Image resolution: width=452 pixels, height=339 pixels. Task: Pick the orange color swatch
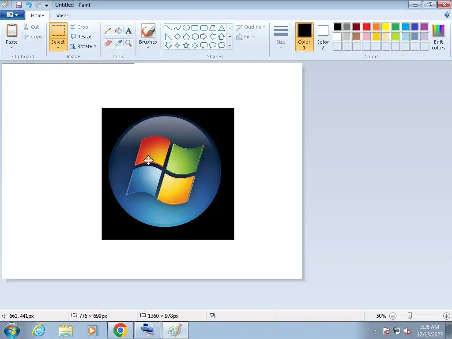pyautogui.click(x=376, y=27)
